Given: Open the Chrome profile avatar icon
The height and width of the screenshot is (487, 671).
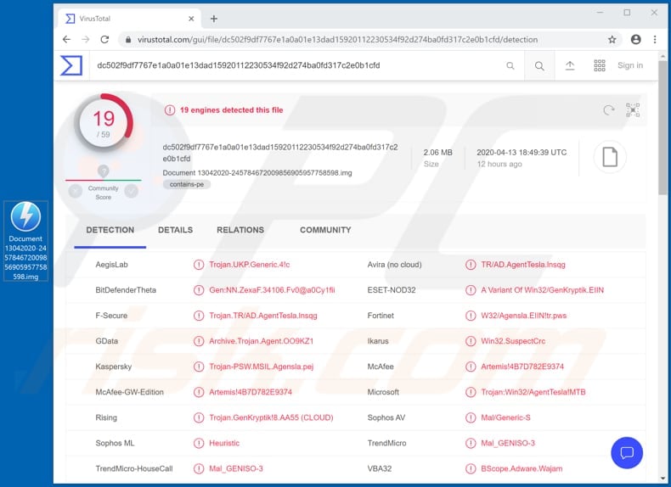Looking at the screenshot, I should pos(636,39).
